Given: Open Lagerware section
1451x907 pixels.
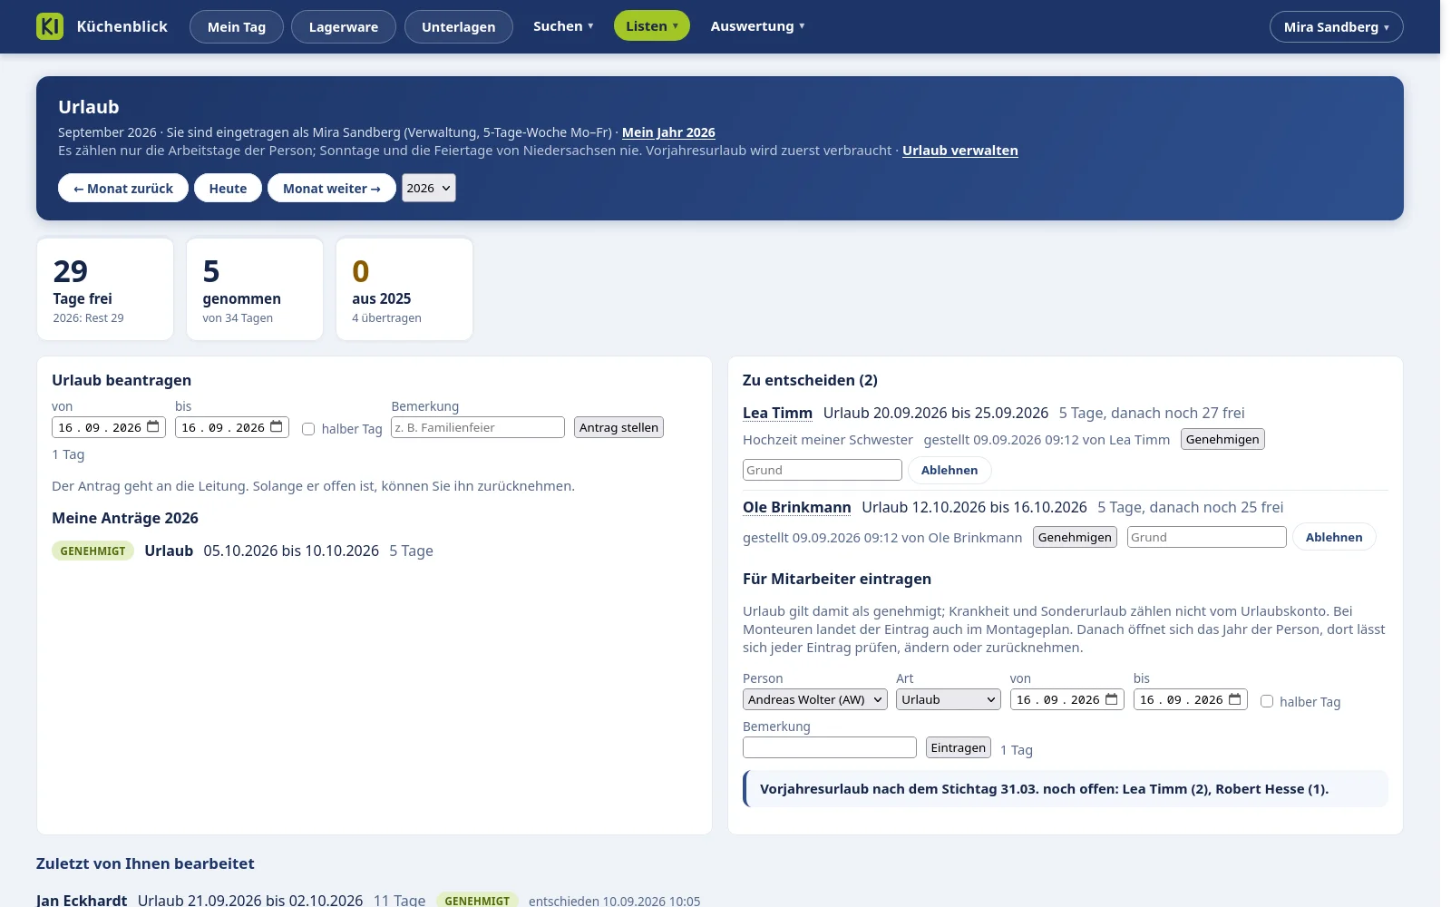Looking at the screenshot, I should coord(344,27).
